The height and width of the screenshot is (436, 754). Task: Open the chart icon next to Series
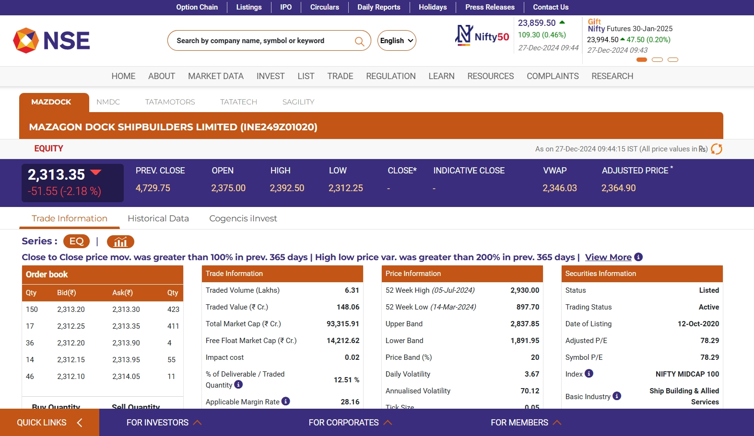point(120,241)
